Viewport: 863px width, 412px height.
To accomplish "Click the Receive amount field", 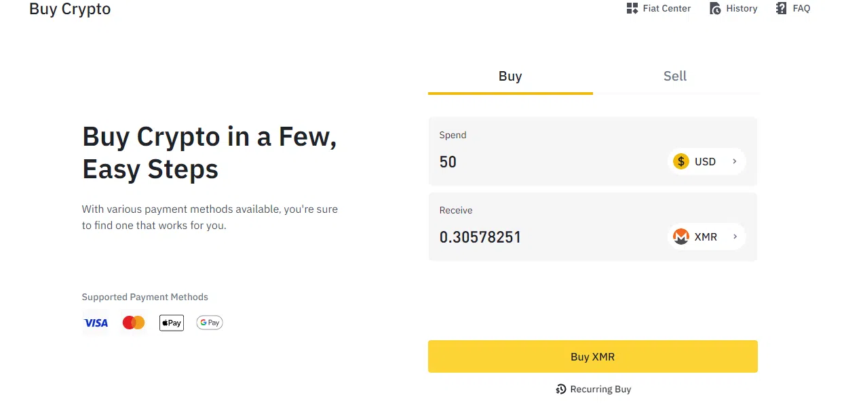I will [543, 237].
